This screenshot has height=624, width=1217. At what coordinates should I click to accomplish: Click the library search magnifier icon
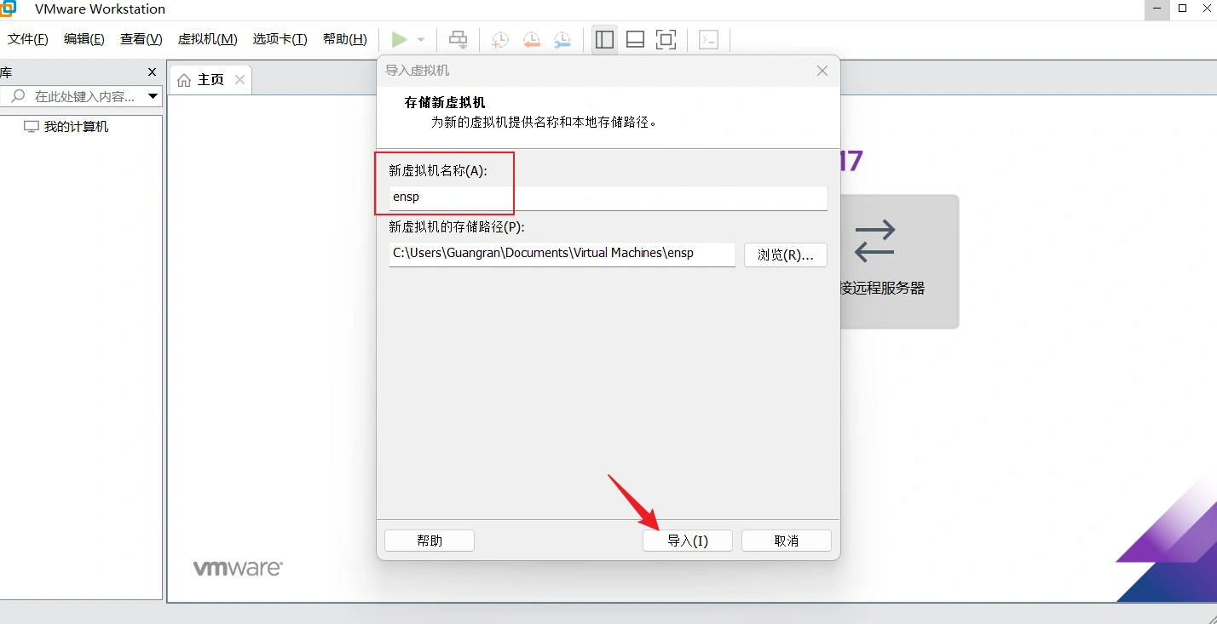click(17, 96)
